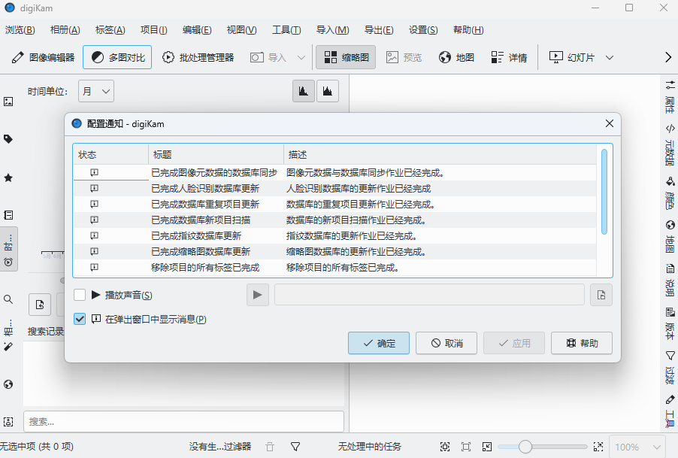Click the thumbnail size slider handle
Image resolution: width=678 pixels, height=458 pixels.
525,447
